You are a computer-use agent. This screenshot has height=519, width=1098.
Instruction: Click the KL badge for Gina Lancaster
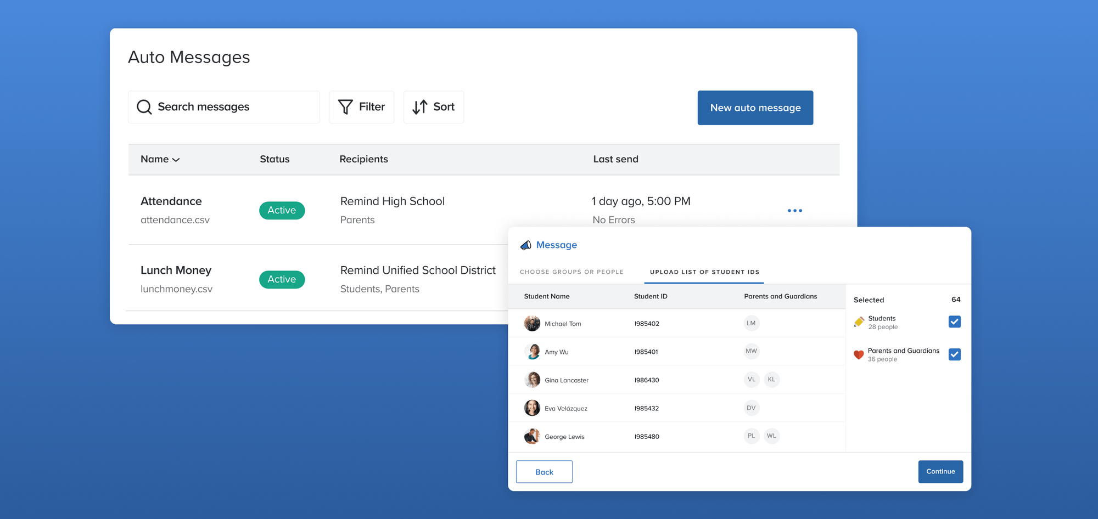click(x=772, y=379)
